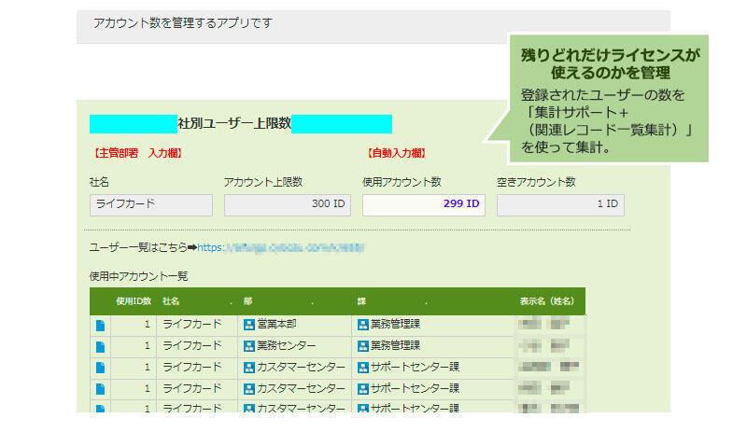Click the 課 column header
747x432 pixels.
(x=361, y=301)
